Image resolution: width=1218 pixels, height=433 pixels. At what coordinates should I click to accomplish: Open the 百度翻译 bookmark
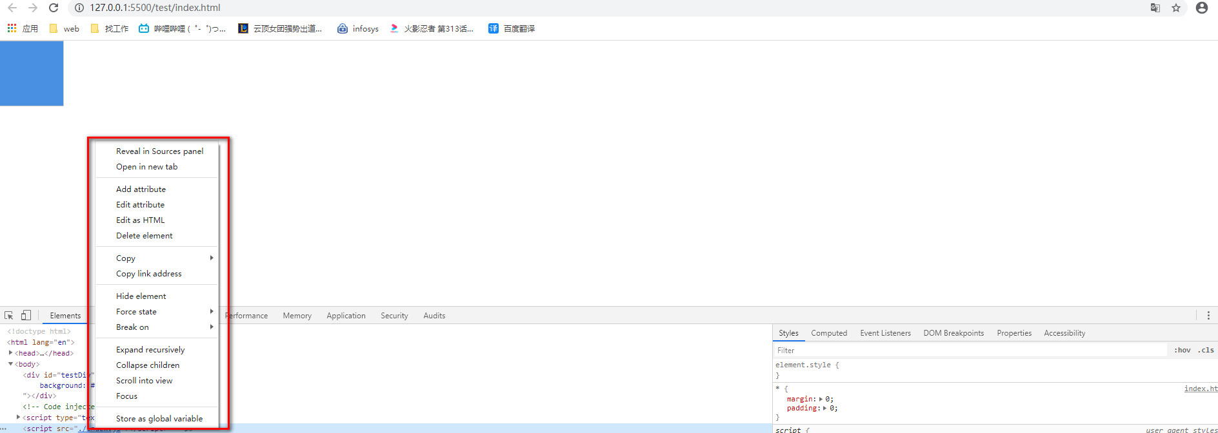512,28
